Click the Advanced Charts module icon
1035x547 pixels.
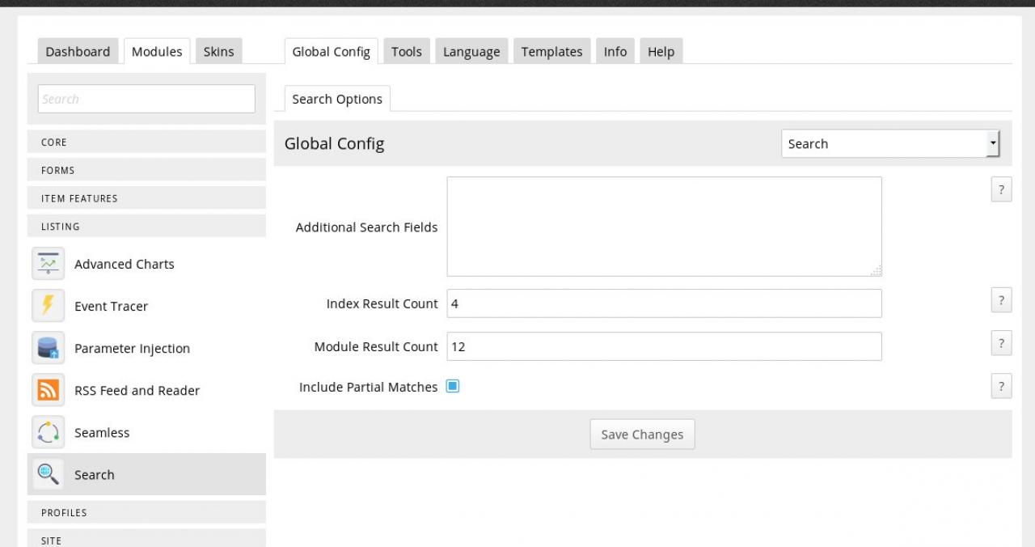click(x=48, y=264)
